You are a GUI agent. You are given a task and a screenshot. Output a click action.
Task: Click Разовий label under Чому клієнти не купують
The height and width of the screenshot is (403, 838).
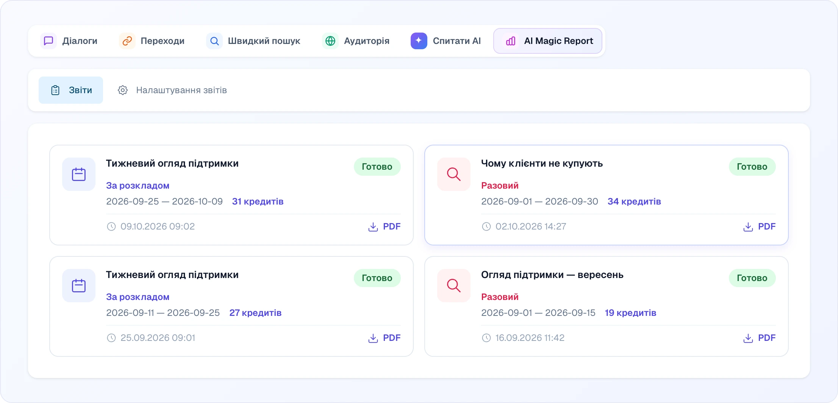pos(500,186)
